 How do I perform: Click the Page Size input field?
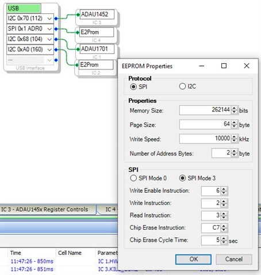click(205, 125)
